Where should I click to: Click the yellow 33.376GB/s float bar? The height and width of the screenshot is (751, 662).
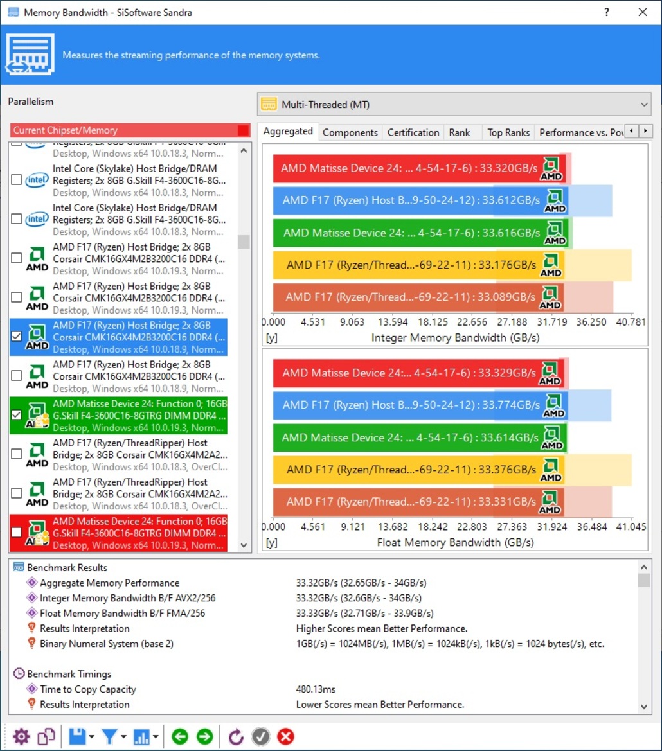pyautogui.click(x=419, y=470)
